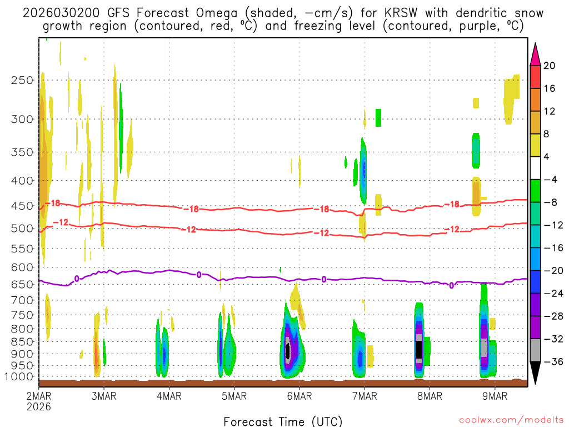Click the magenta up arrow atop the colorbar
The image size is (569, 427).
click(535, 54)
